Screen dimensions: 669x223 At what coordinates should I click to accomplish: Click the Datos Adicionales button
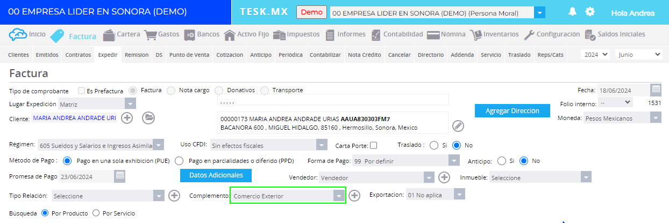pos(216,175)
